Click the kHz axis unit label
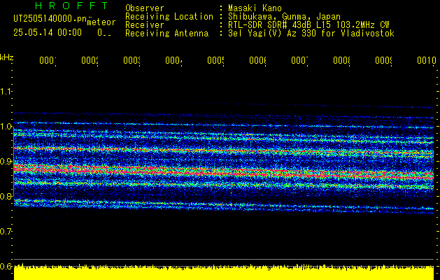Image resolution: width=440 pixels, height=280 pixels. click(7, 57)
